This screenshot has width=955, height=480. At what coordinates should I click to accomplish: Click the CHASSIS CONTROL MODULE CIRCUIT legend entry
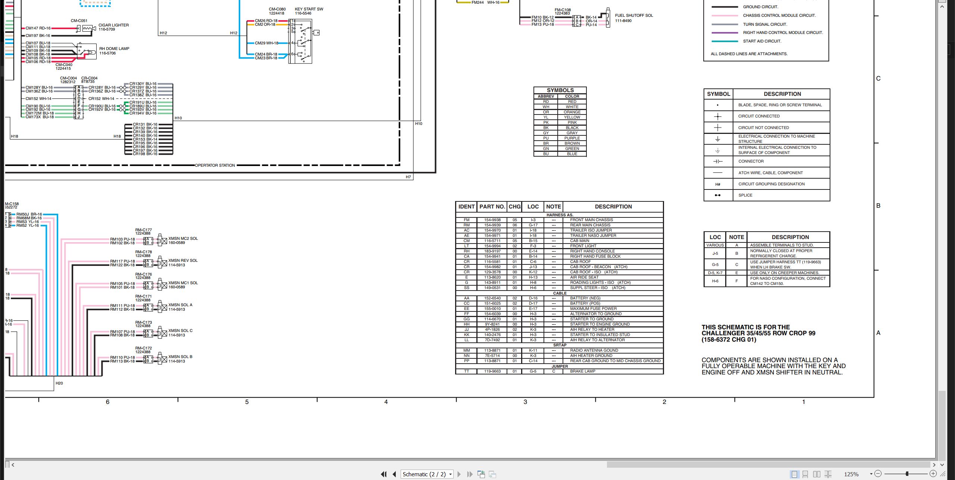(x=779, y=15)
